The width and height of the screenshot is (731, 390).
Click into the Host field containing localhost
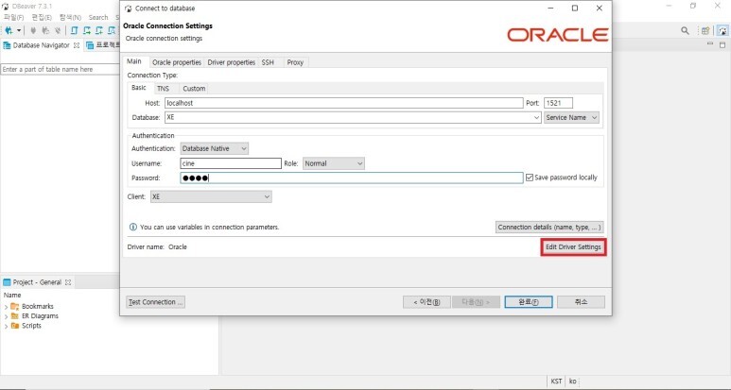click(x=344, y=103)
